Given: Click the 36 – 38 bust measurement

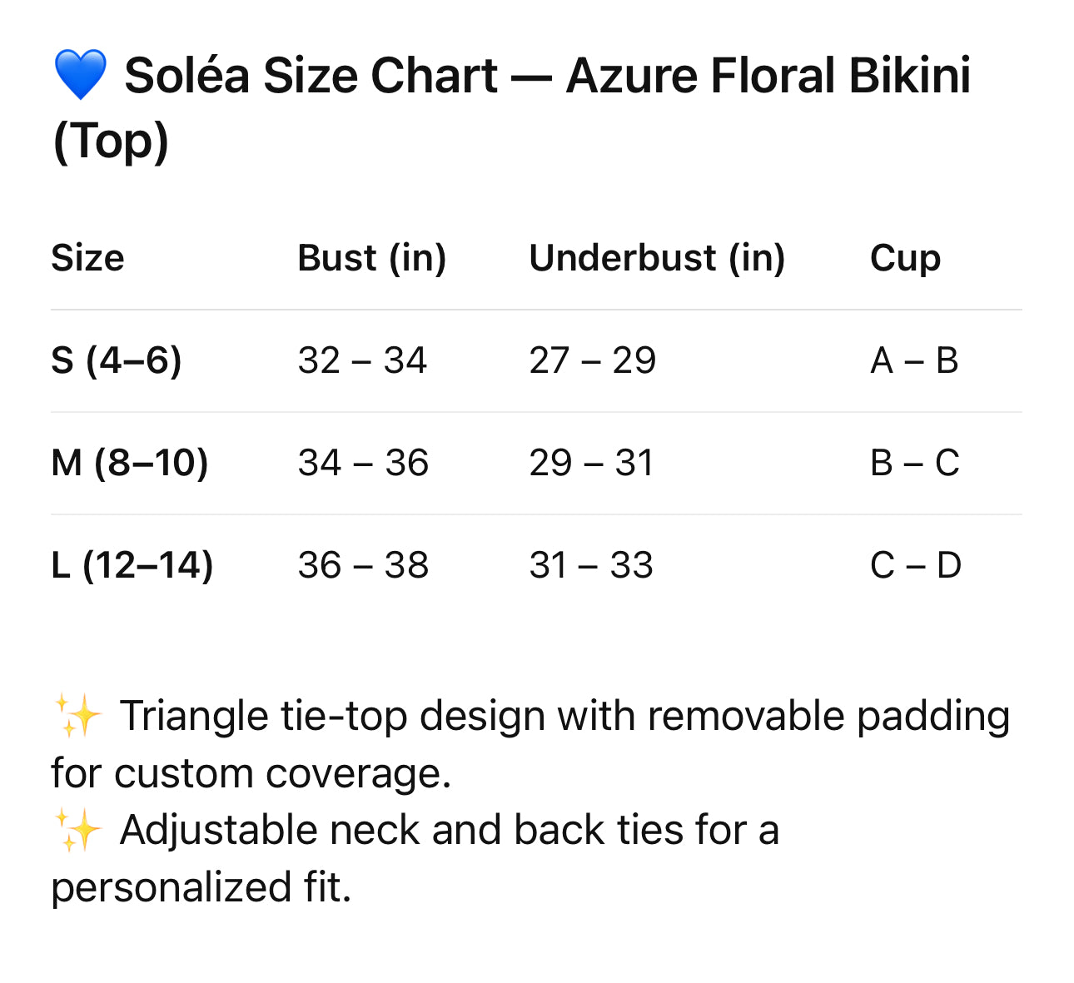Looking at the screenshot, I should (x=363, y=565).
